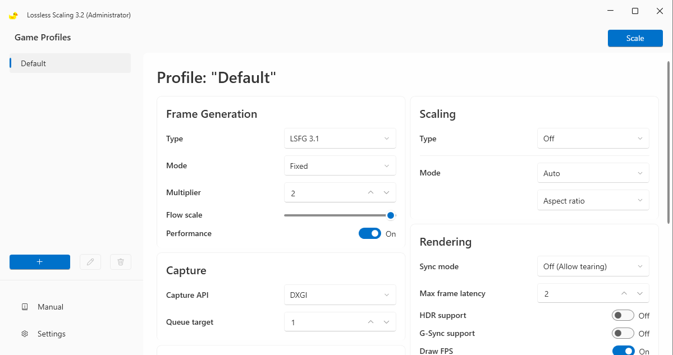
Task: Decrease the Multiplier value with down arrow
Action: (386, 193)
